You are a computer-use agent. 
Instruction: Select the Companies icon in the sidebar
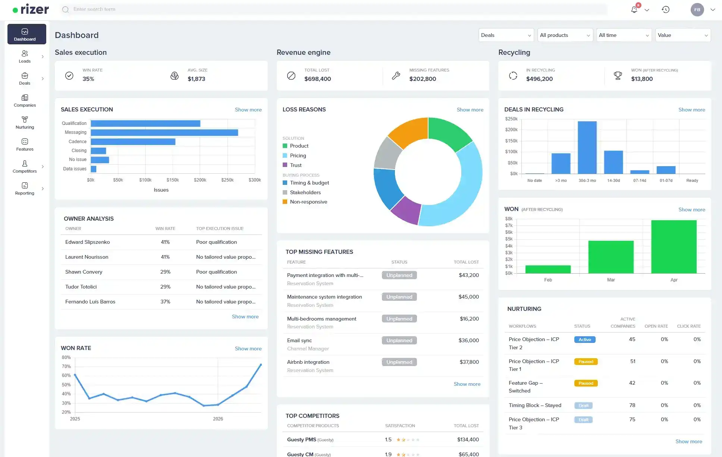(25, 101)
